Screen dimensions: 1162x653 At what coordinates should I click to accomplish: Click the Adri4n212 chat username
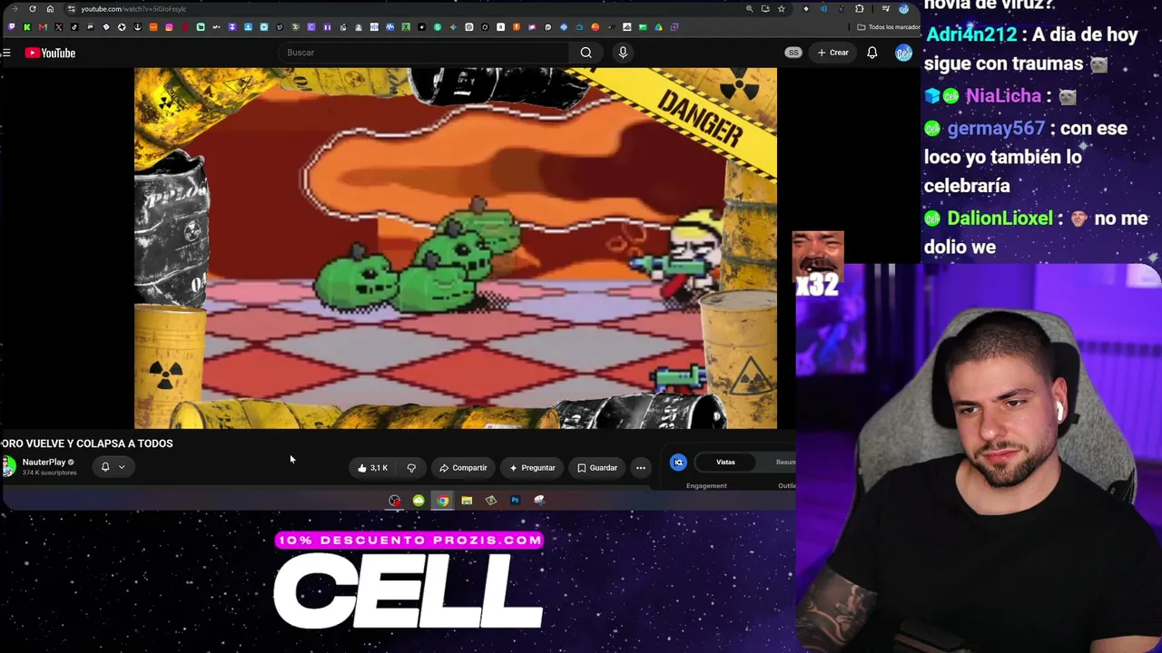click(x=971, y=34)
